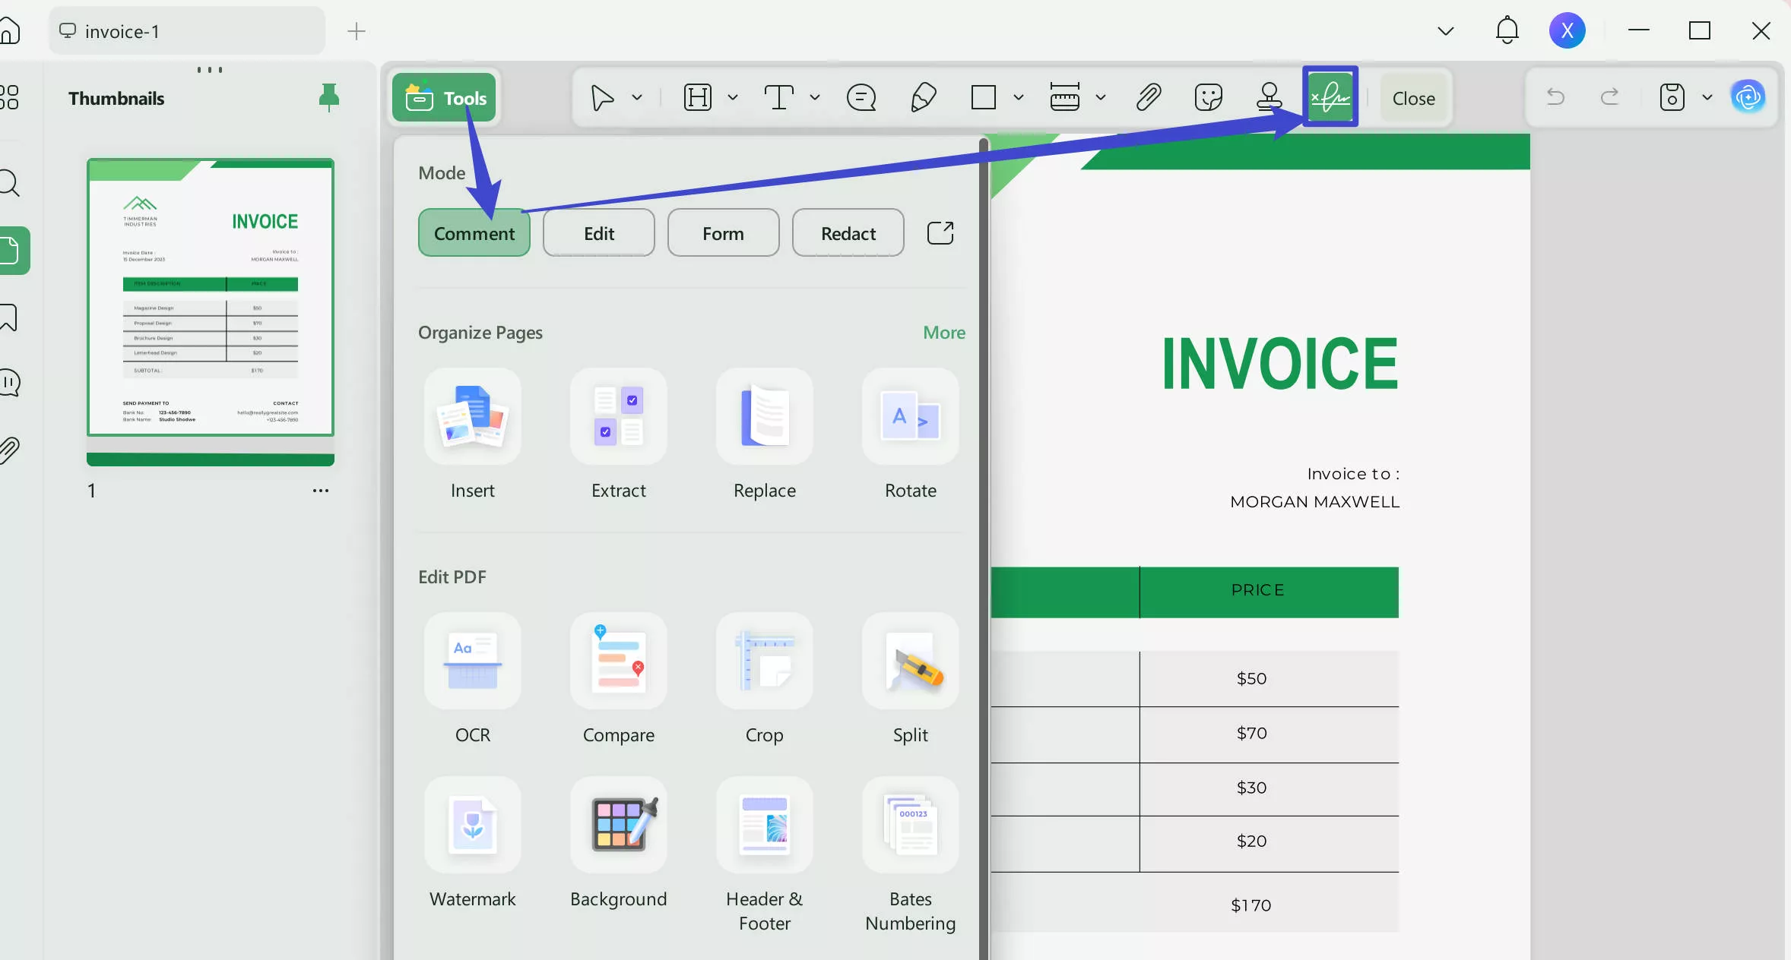Open the measure tool dropdown
Image resolution: width=1791 pixels, height=960 pixels.
coord(1101,97)
